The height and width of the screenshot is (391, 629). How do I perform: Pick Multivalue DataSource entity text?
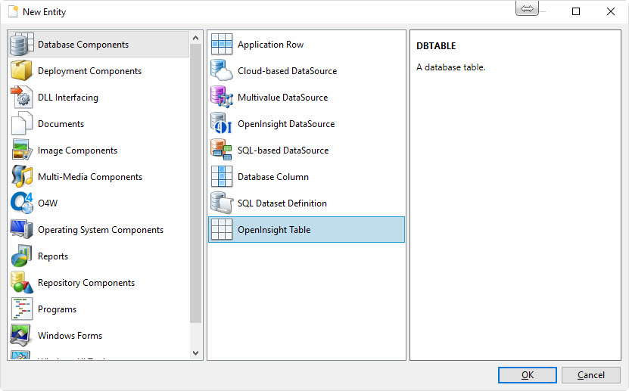point(282,98)
